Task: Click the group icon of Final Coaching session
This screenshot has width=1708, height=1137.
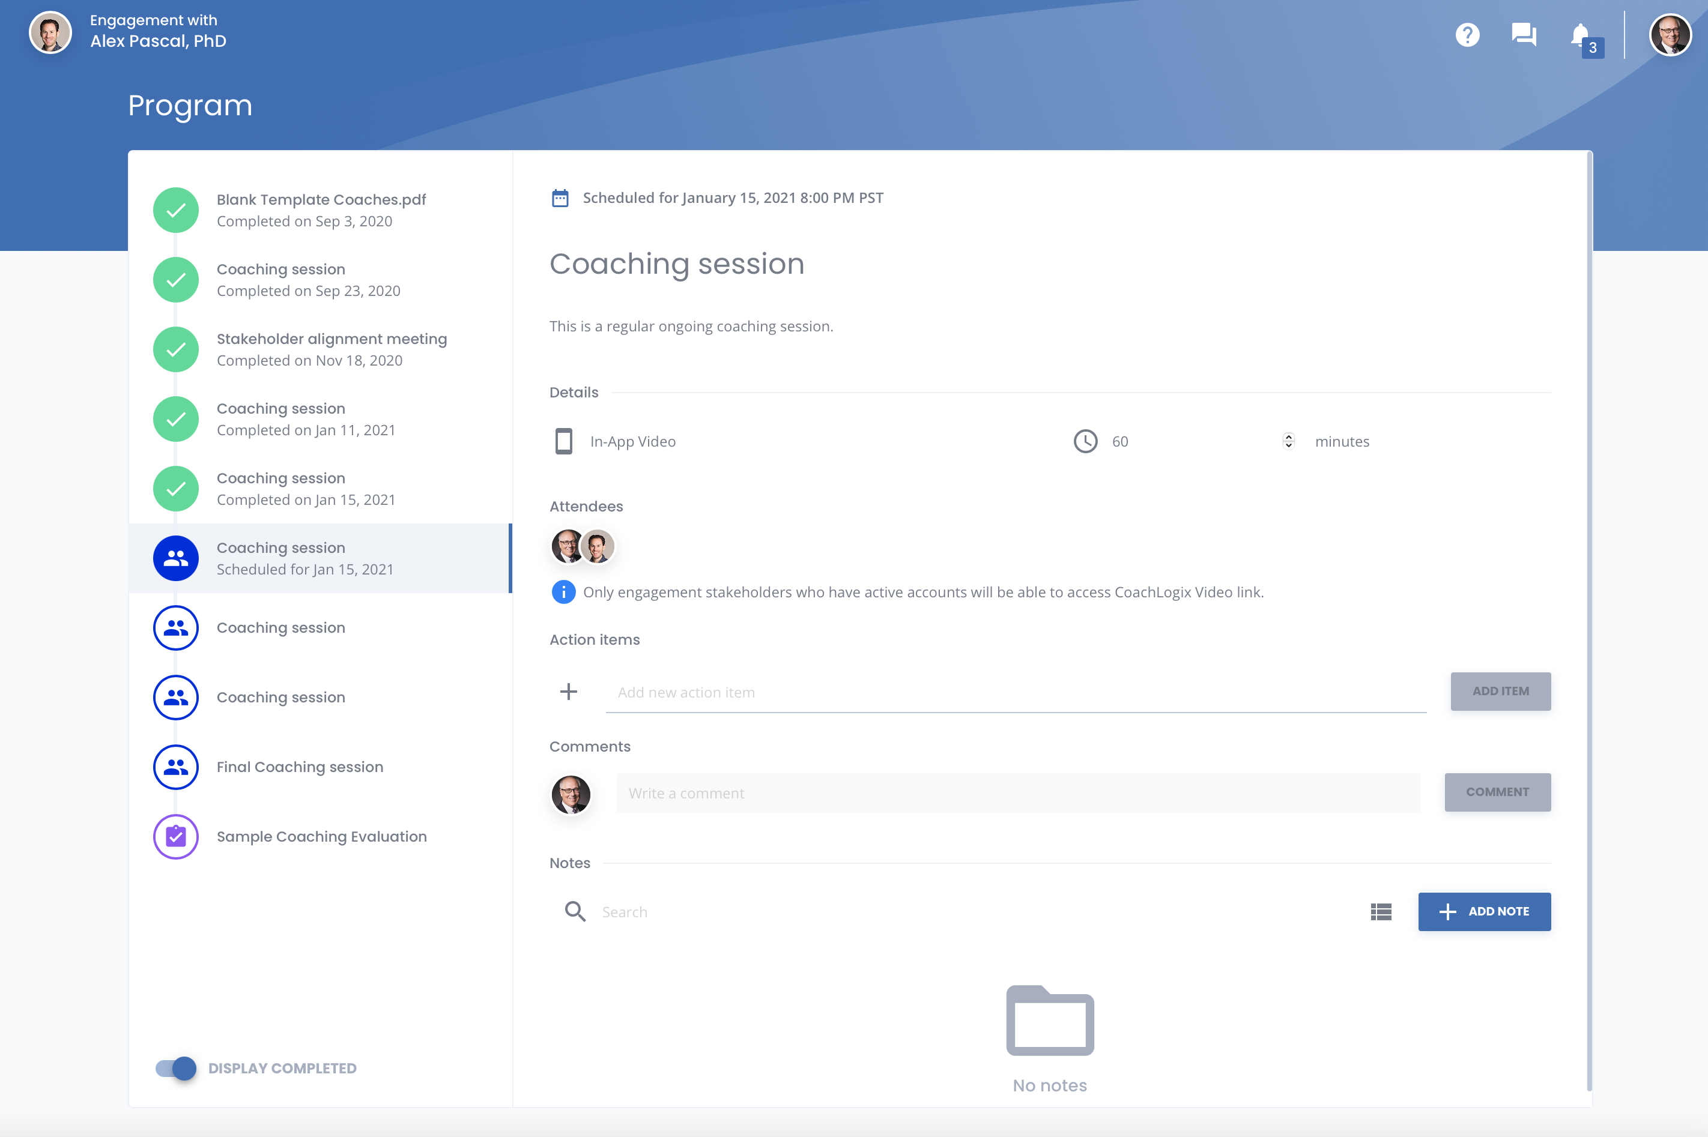Action: click(x=175, y=767)
